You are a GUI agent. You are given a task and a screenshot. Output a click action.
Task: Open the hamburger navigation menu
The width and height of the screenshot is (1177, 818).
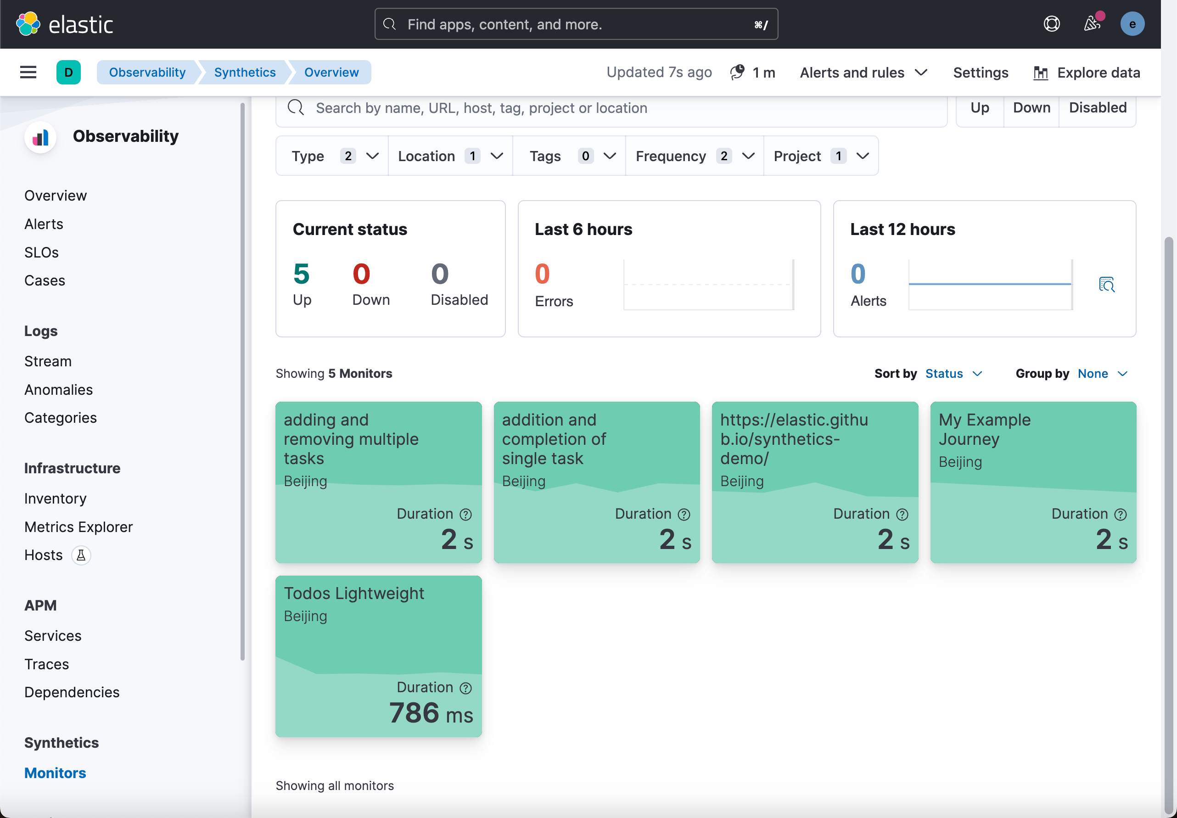[x=28, y=72]
